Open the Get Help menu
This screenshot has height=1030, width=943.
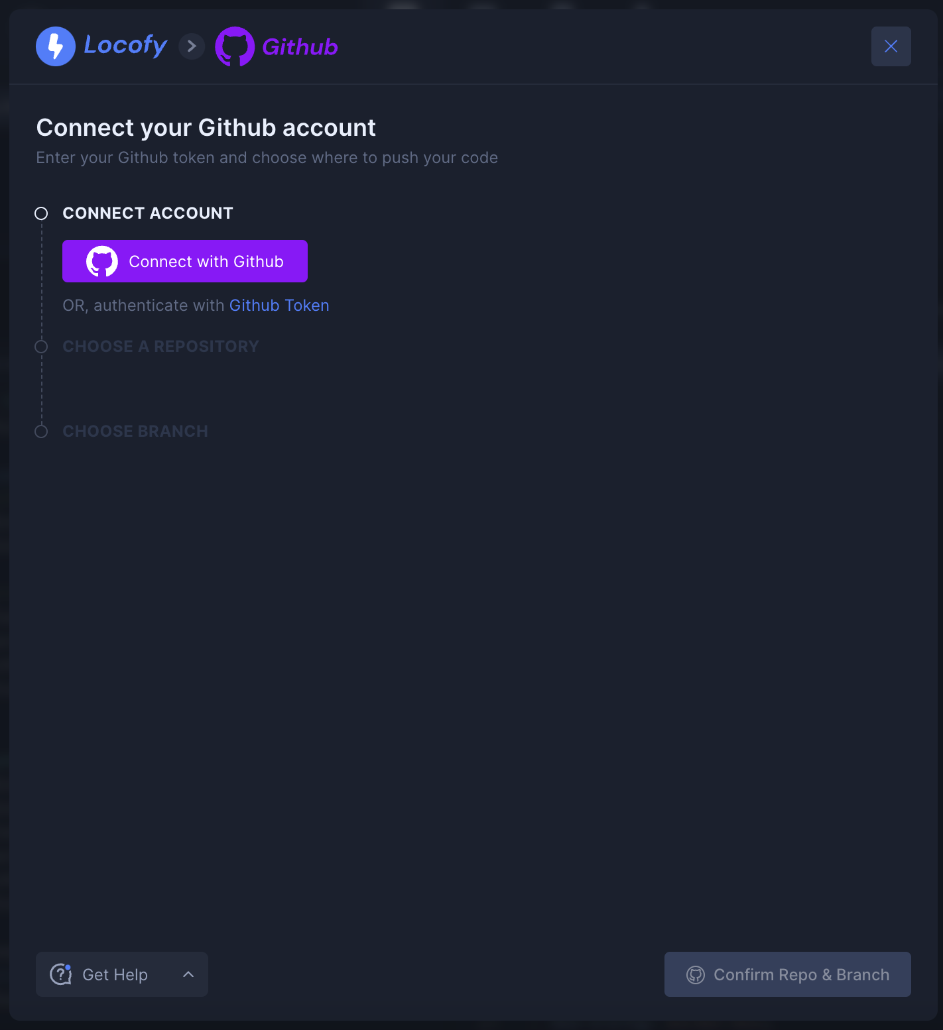point(115,975)
